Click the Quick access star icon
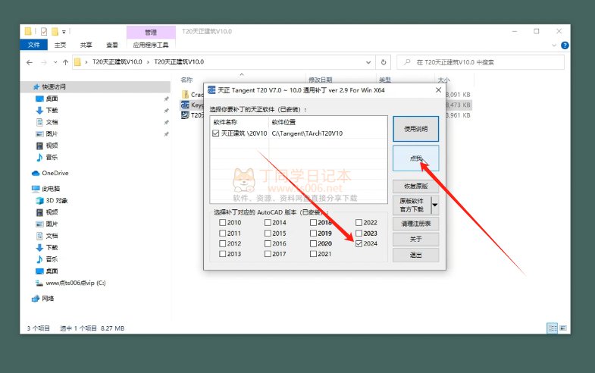Screen dimensions: 595x373 point(36,87)
